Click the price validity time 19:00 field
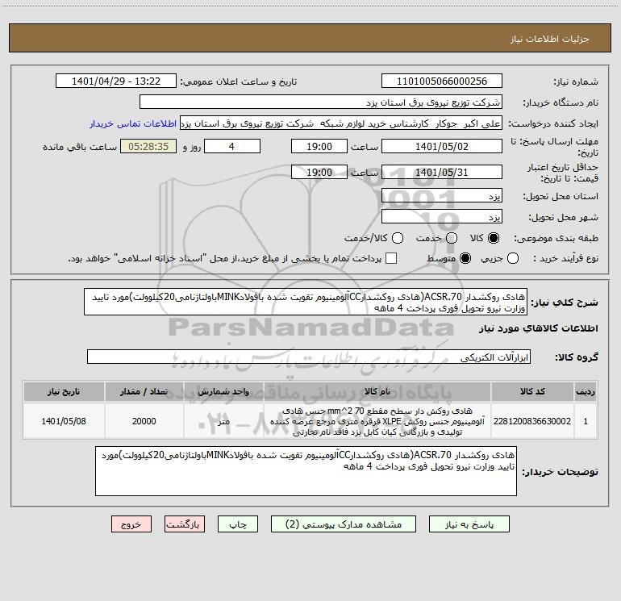The height and width of the screenshot is (601, 621). tap(319, 172)
